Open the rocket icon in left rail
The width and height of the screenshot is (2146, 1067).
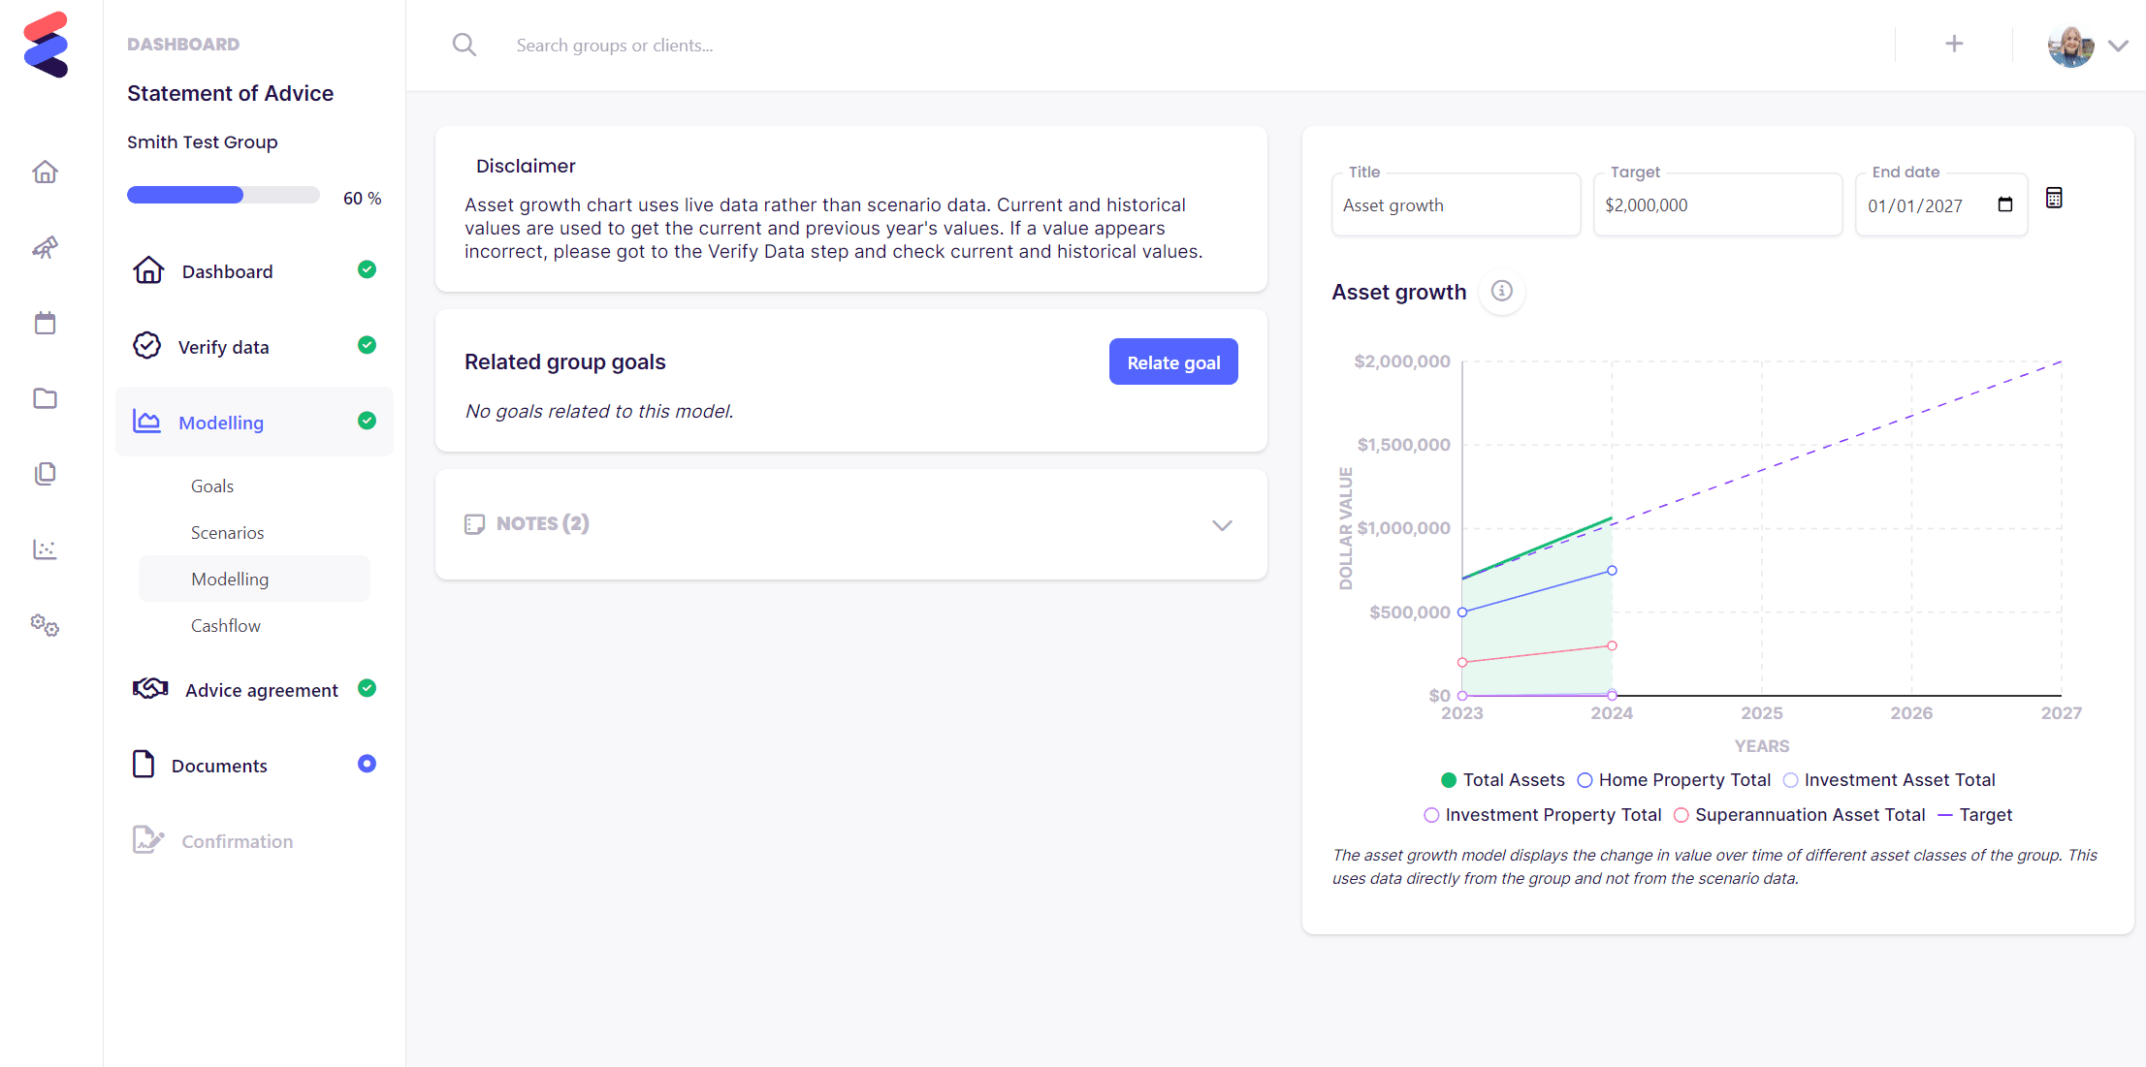pyautogui.click(x=45, y=248)
